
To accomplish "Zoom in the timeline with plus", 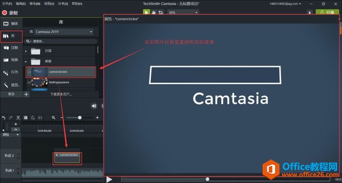I will pos(97,118).
